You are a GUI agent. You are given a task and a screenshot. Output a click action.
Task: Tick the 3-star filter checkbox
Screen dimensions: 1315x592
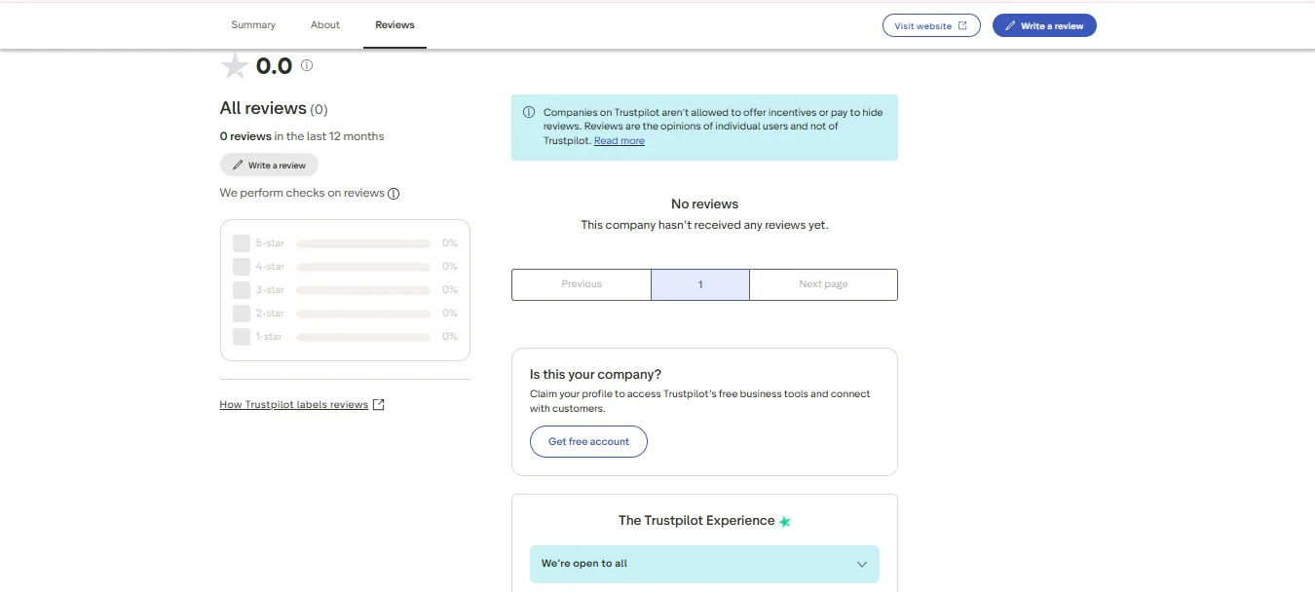242,290
